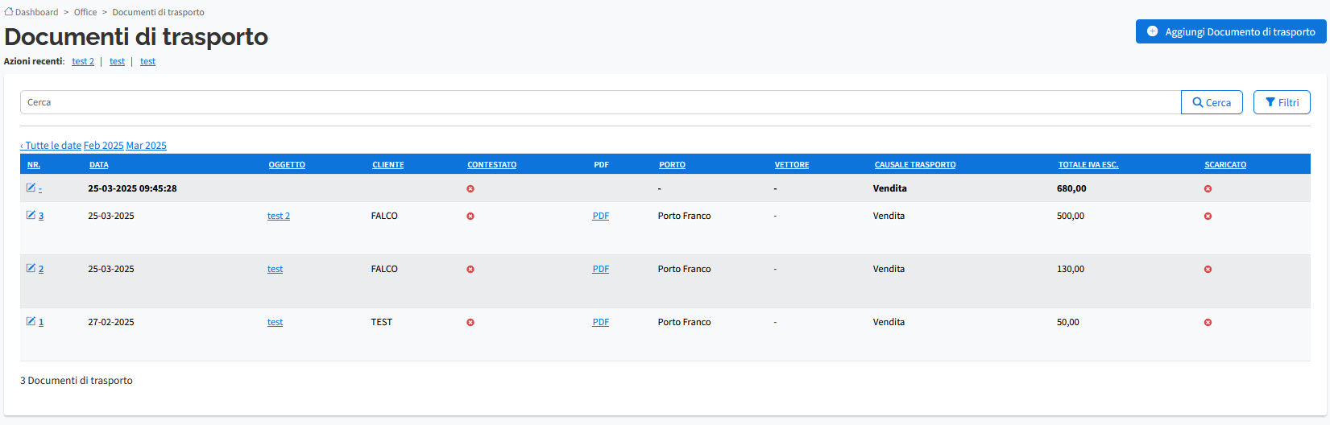
Task: Click Scaricato red status icon in test 2 row
Action: pos(1208,217)
